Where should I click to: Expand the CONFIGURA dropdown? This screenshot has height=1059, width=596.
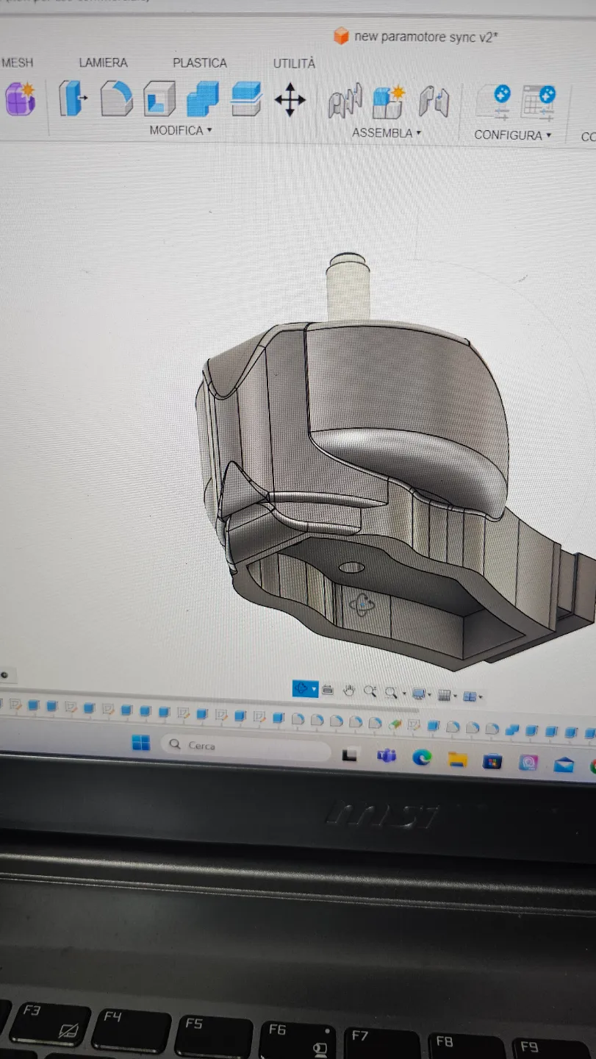[x=513, y=135]
